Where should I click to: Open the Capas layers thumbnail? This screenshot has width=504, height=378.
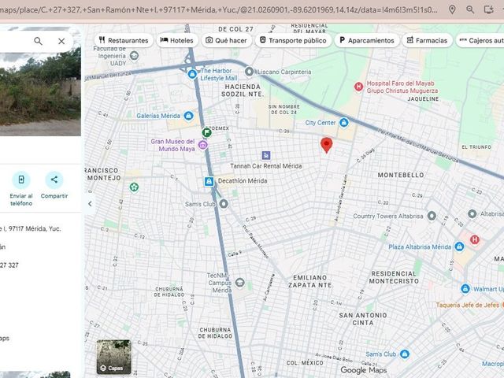pyautogui.click(x=113, y=357)
